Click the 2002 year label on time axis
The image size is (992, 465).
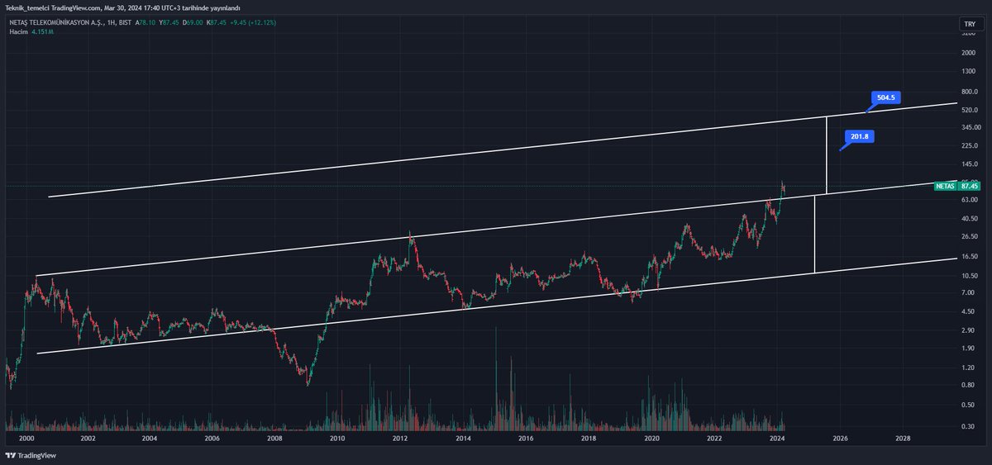[88, 439]
